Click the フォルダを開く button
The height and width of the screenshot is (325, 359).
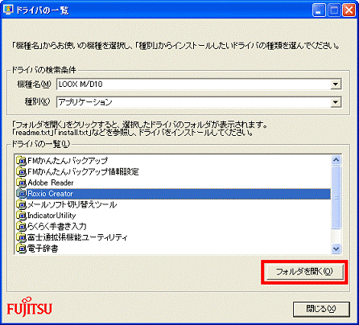point(304,272)
